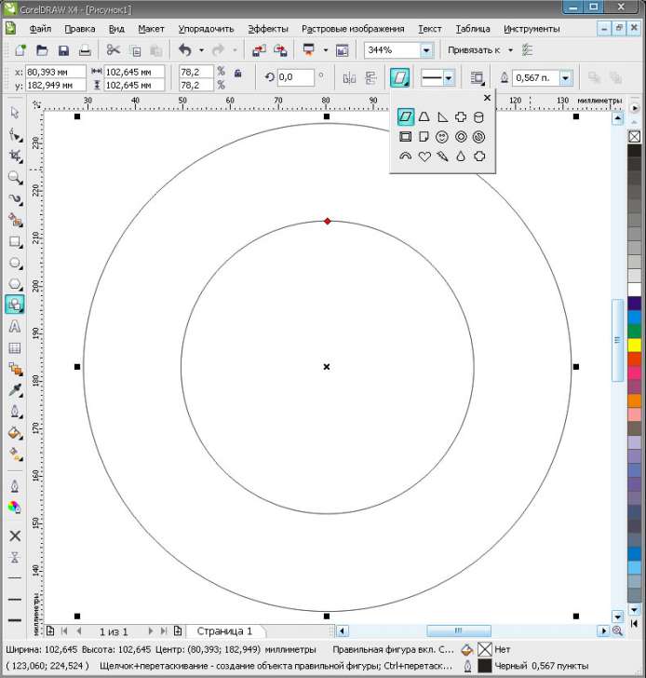Choose the lightning bolt shape
Screen dimensions: 646x678
442,156
